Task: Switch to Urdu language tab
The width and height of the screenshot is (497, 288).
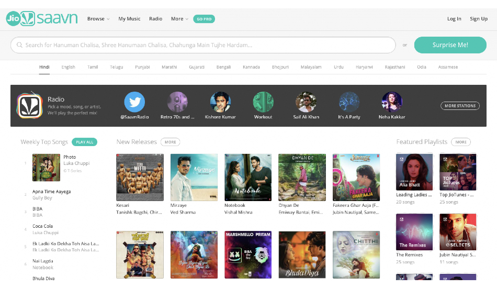Action: click(338, 67)
